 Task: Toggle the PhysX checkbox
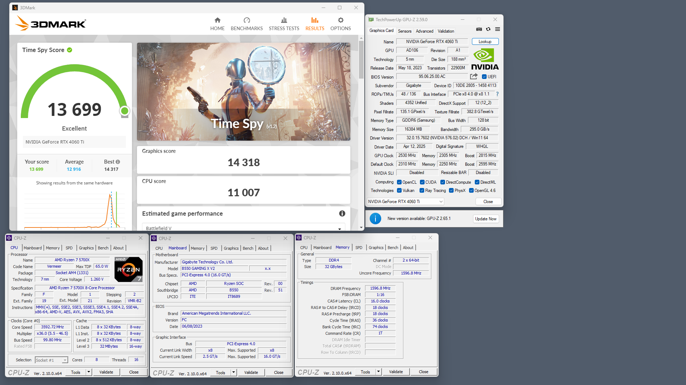coord(451,191)
